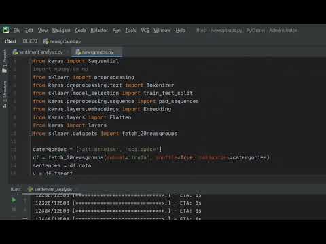Click 'Flatten' in the keras.layers import

click(120, 117)
